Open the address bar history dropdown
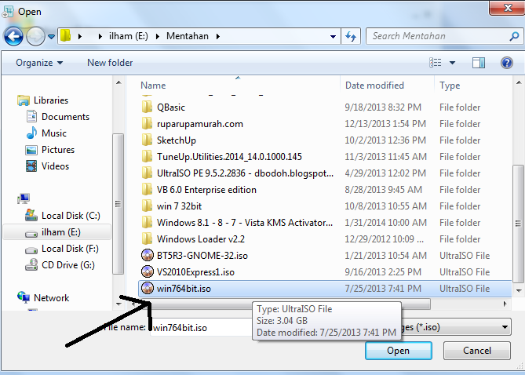Screen dimensions: 525x375 pos(333,36)
